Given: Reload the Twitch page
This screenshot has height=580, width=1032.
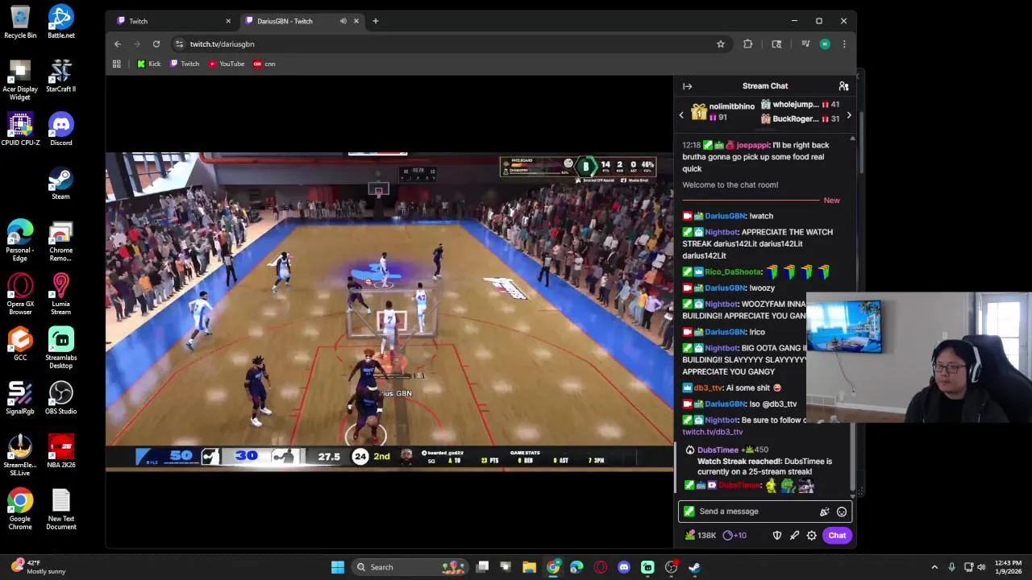Looking at the screenshot, I should pyautogui.click(x=156, y=44).
